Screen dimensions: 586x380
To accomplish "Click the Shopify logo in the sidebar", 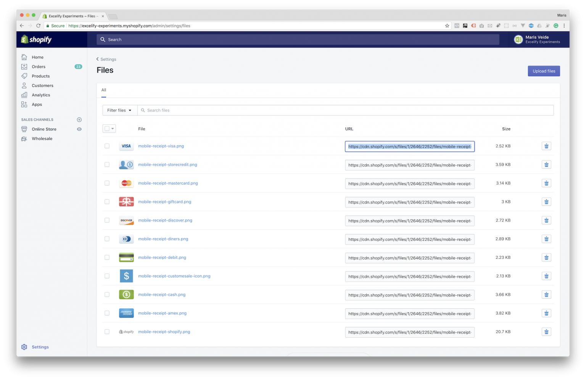I will (x=36, y=39).
